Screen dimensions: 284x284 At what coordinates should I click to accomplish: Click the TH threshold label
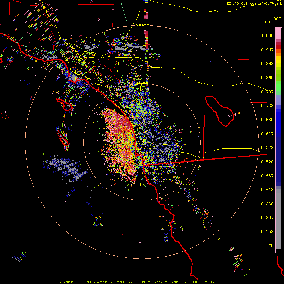271,246
